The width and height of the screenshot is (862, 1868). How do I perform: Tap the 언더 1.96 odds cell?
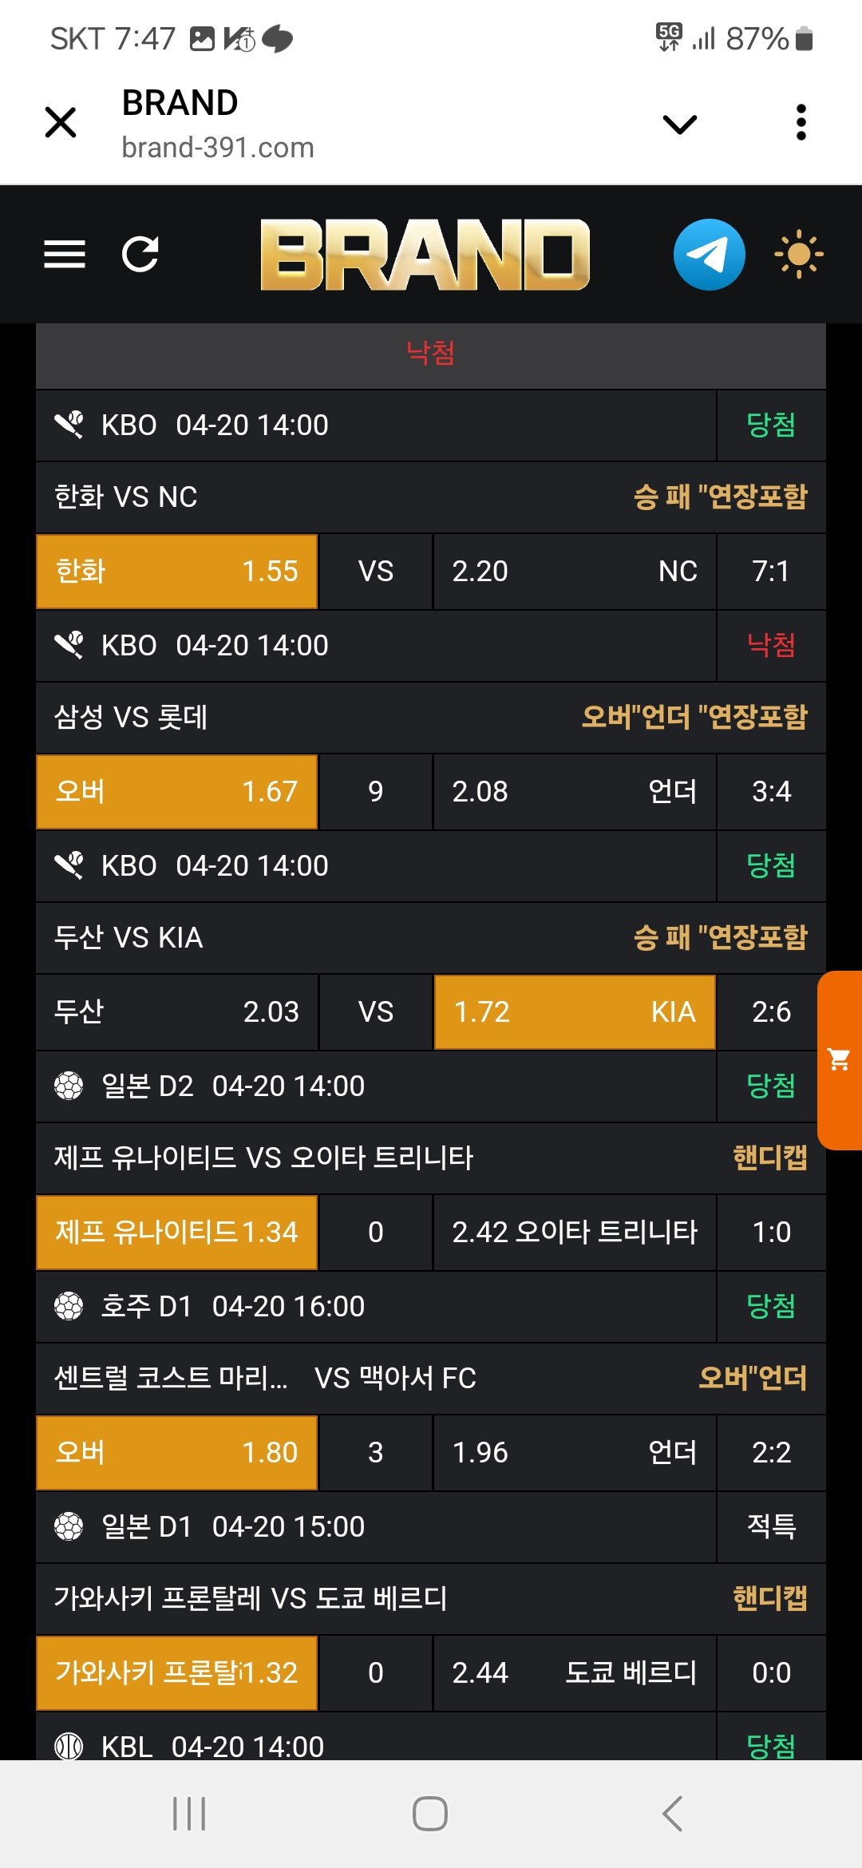pos(575,1453)
